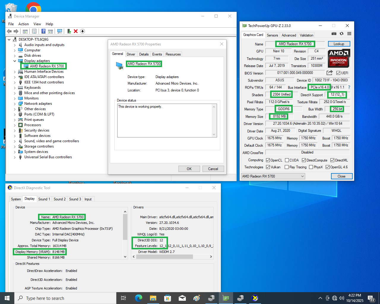Viewport: 380px width, 304px height.
Task: Expand the Network adapters tree node
Action: click(x=15, y=104)
